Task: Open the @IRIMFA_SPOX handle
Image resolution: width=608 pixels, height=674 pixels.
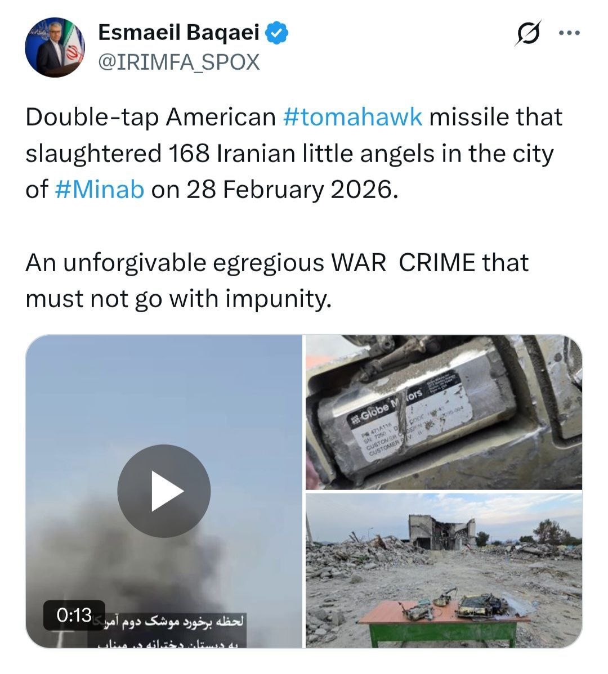Action: click(x=179, y=62)
